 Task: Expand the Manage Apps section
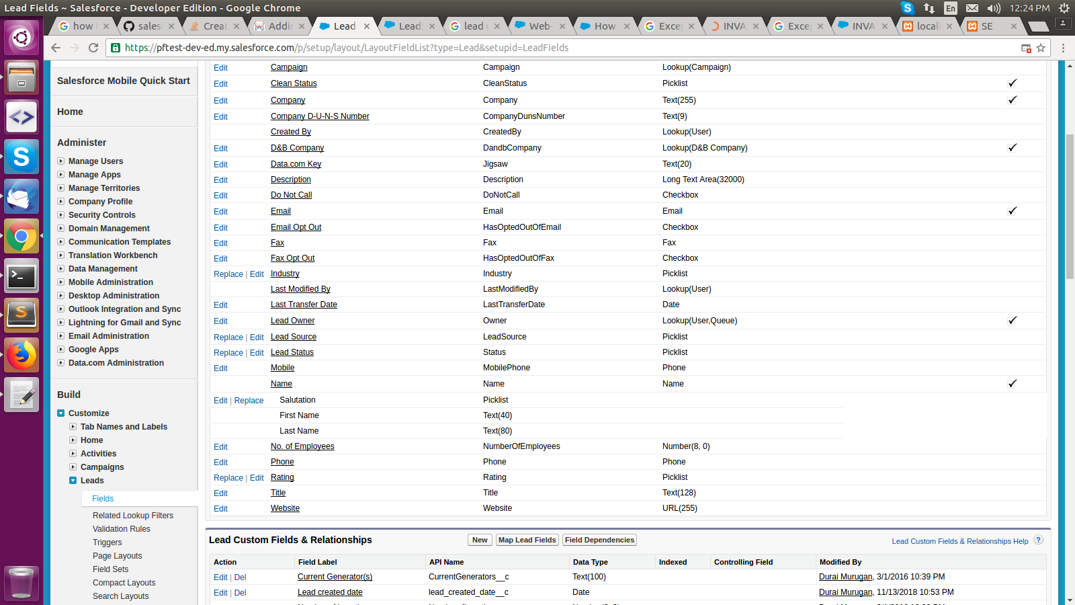61,175
